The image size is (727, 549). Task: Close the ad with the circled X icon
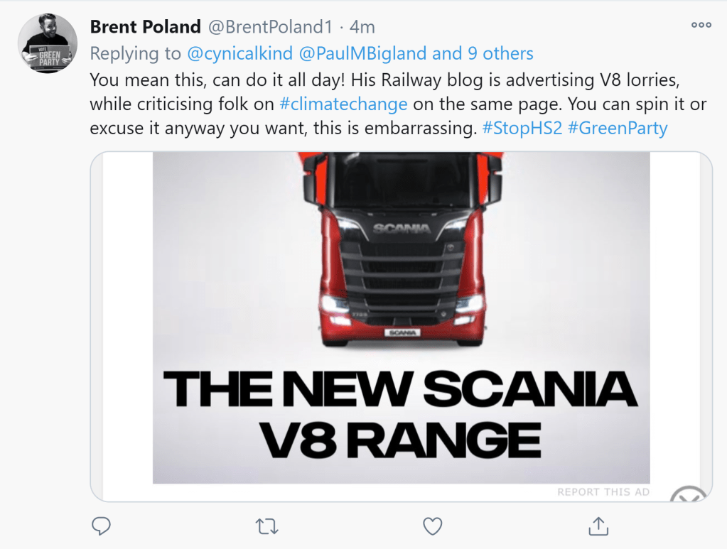coord(689,495)
